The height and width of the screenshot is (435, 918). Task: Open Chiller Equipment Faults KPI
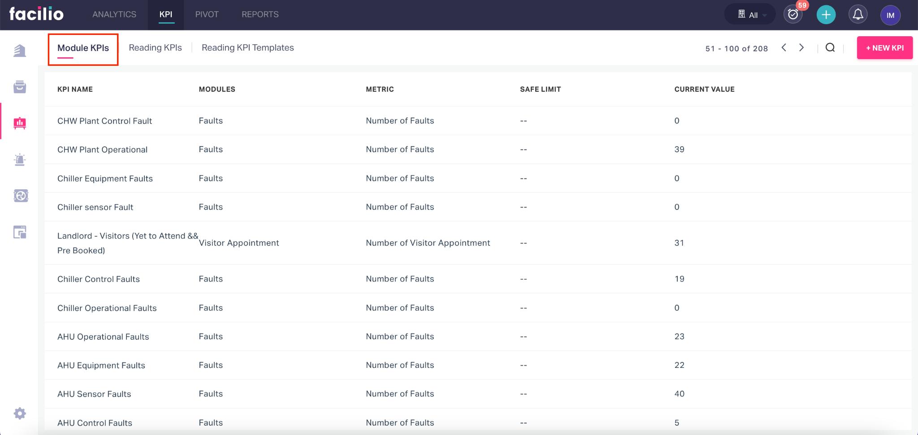(x=478, y=178)
